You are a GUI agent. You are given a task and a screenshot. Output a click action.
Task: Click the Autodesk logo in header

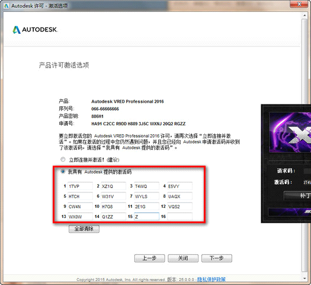35,30
